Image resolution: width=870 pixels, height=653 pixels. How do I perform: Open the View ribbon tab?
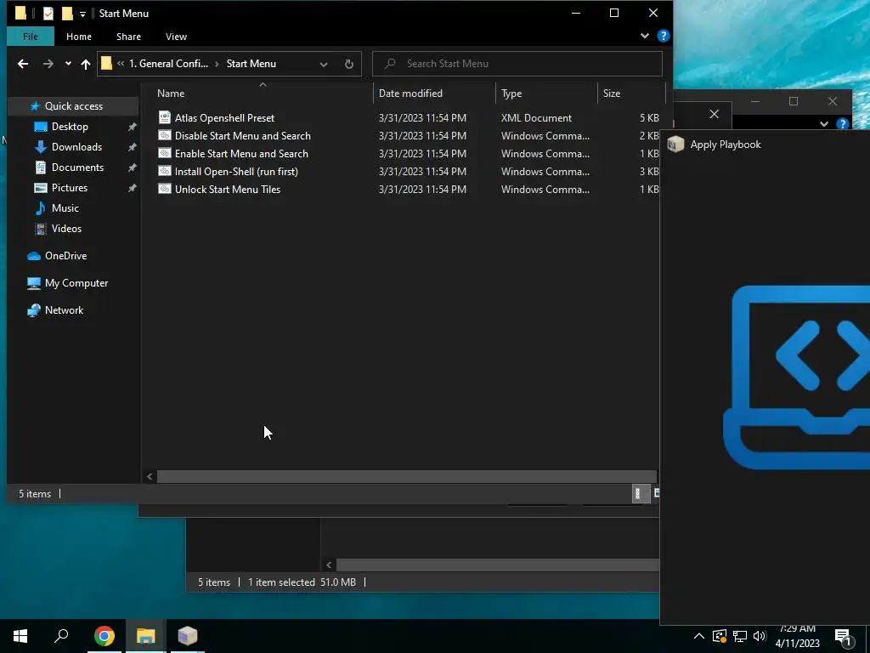click(x=176, y=37)
